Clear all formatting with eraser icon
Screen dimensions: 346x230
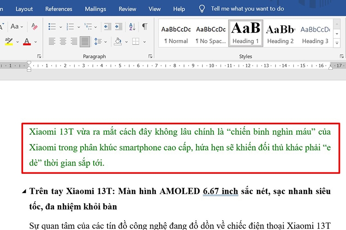35,26
